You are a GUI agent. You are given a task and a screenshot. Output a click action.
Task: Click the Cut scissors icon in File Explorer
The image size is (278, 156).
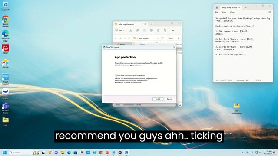coord(130,30)
